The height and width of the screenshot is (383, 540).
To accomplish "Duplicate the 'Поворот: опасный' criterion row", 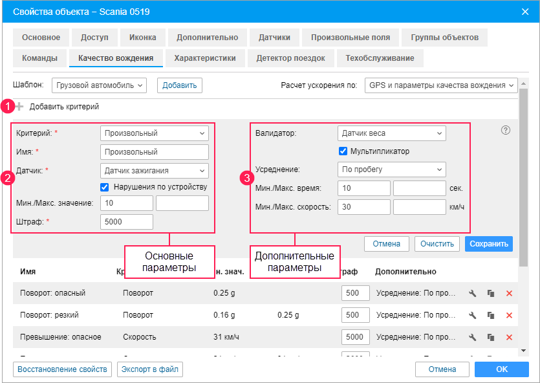I will click(491, 294).
